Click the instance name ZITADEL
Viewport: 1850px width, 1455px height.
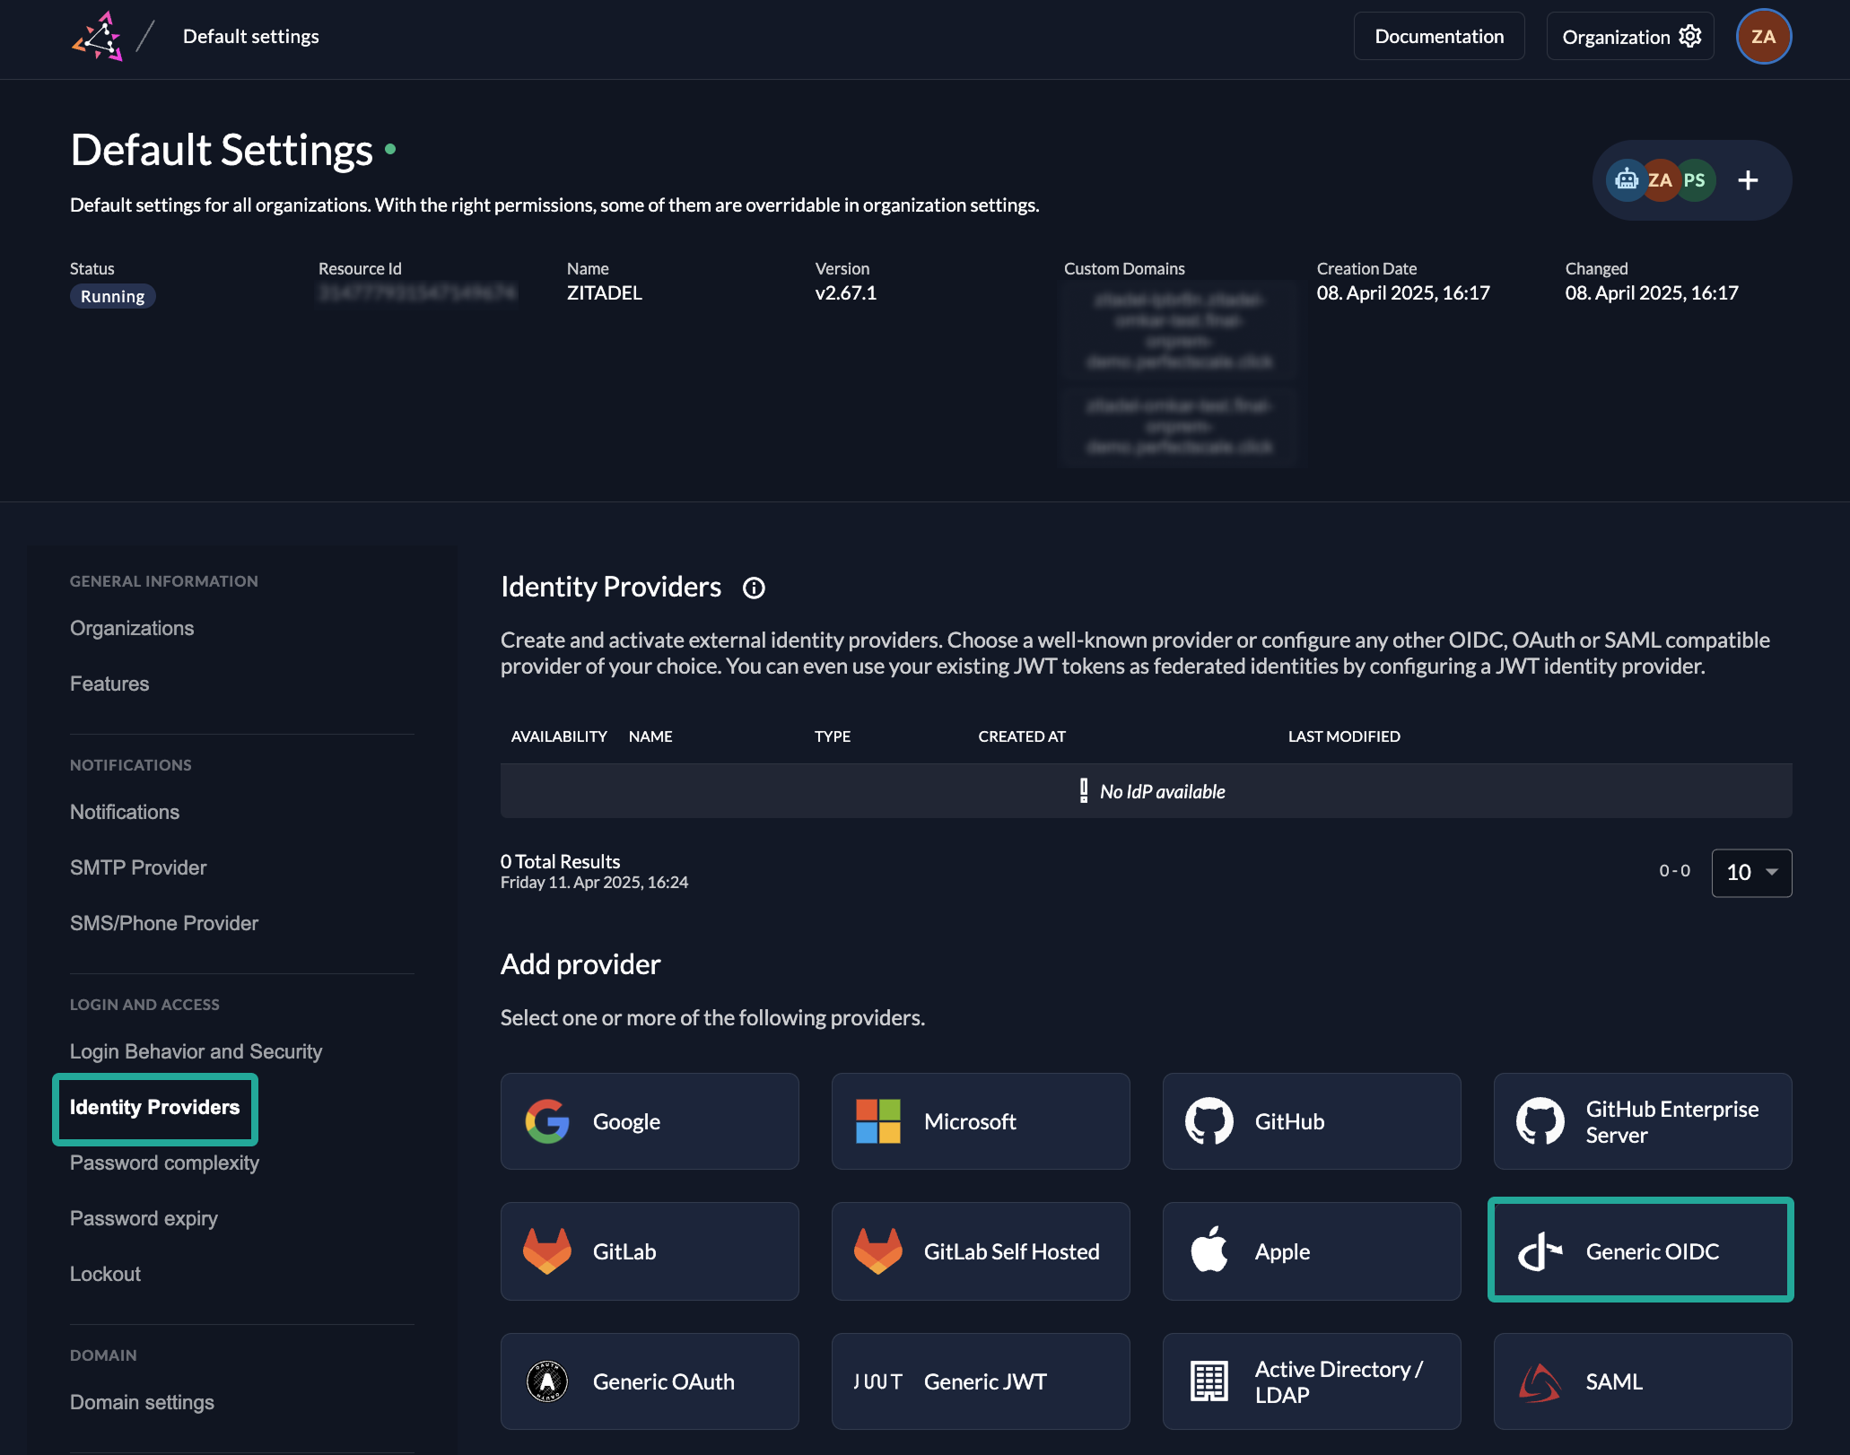click(605, 293)
